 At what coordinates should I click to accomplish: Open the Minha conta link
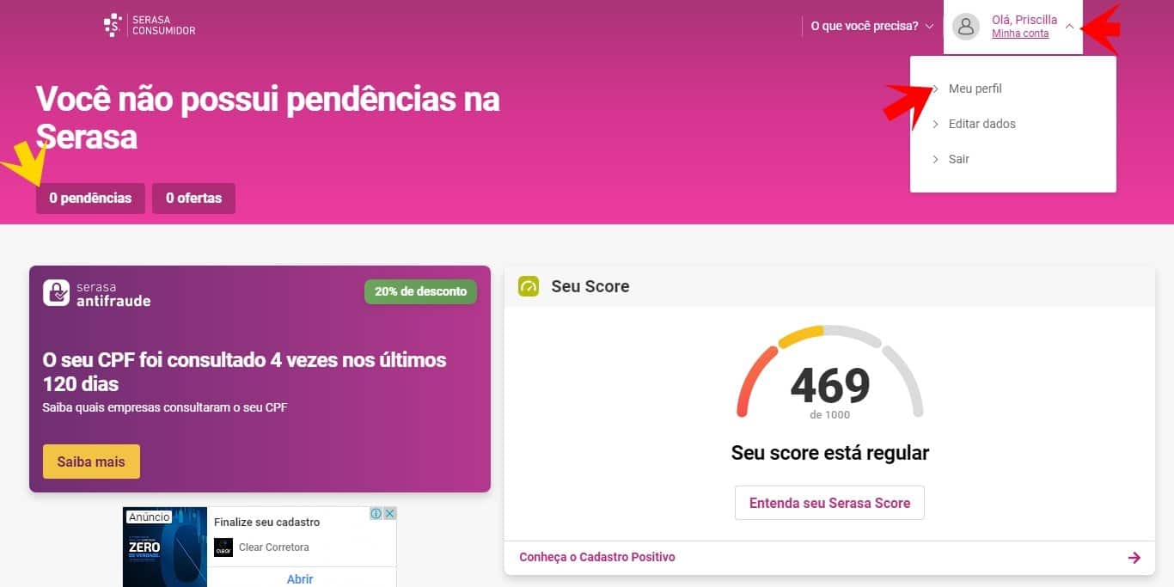click(x=1020, y=34)
